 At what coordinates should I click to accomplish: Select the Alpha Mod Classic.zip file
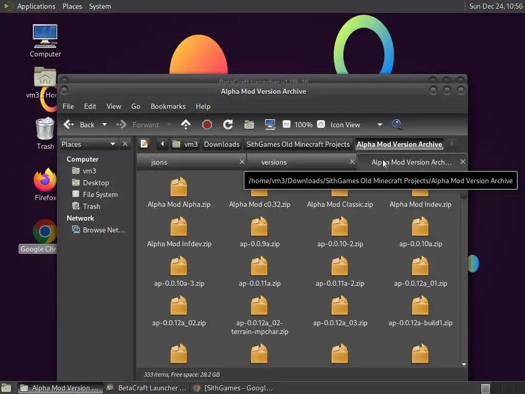(339, 204)
